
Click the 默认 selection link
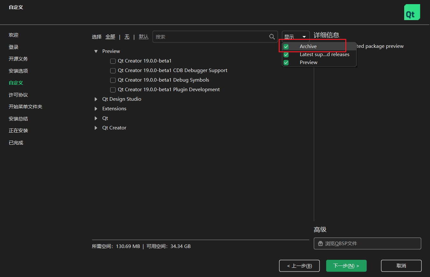pos(144,37)
